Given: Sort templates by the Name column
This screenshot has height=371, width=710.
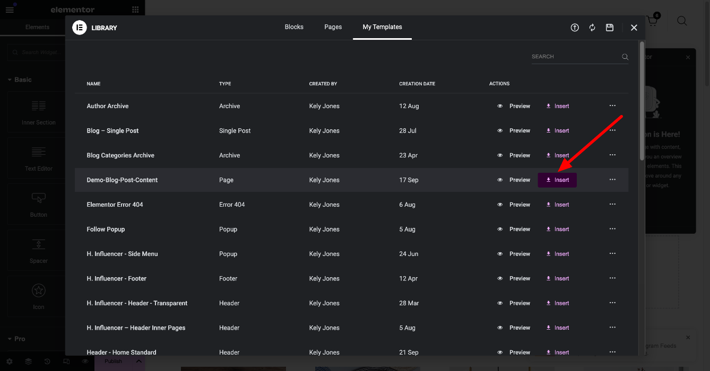Looking at the screenshot, I should [93, 84].
